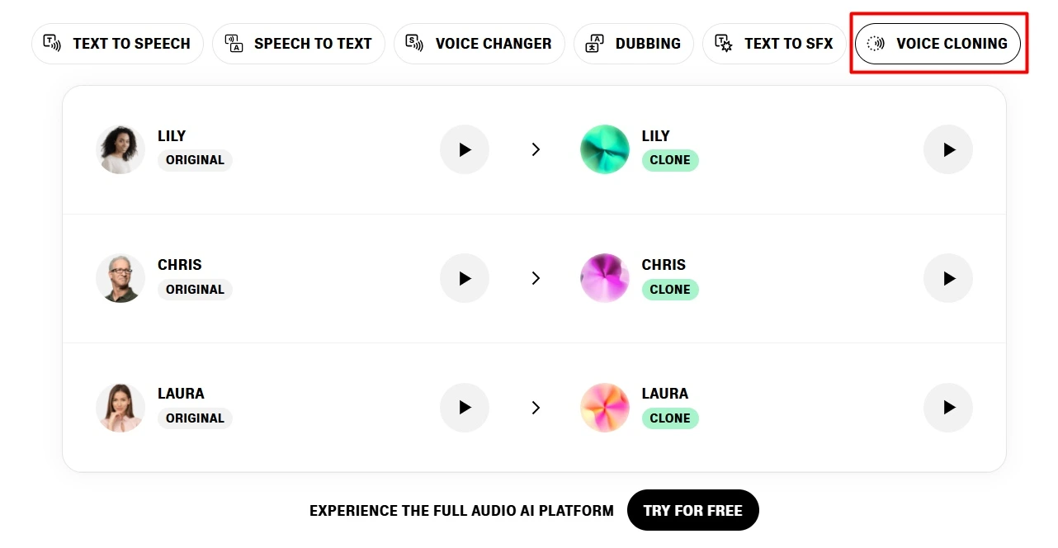Switch to the Text to Speech tab
The image size is (1058, 548).
(117, 44)
